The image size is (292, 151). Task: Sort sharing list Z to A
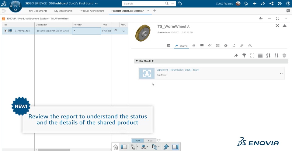276,55
